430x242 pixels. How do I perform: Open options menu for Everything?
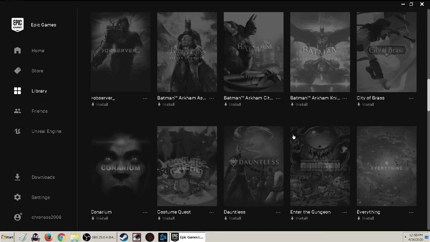coord(411,212)
